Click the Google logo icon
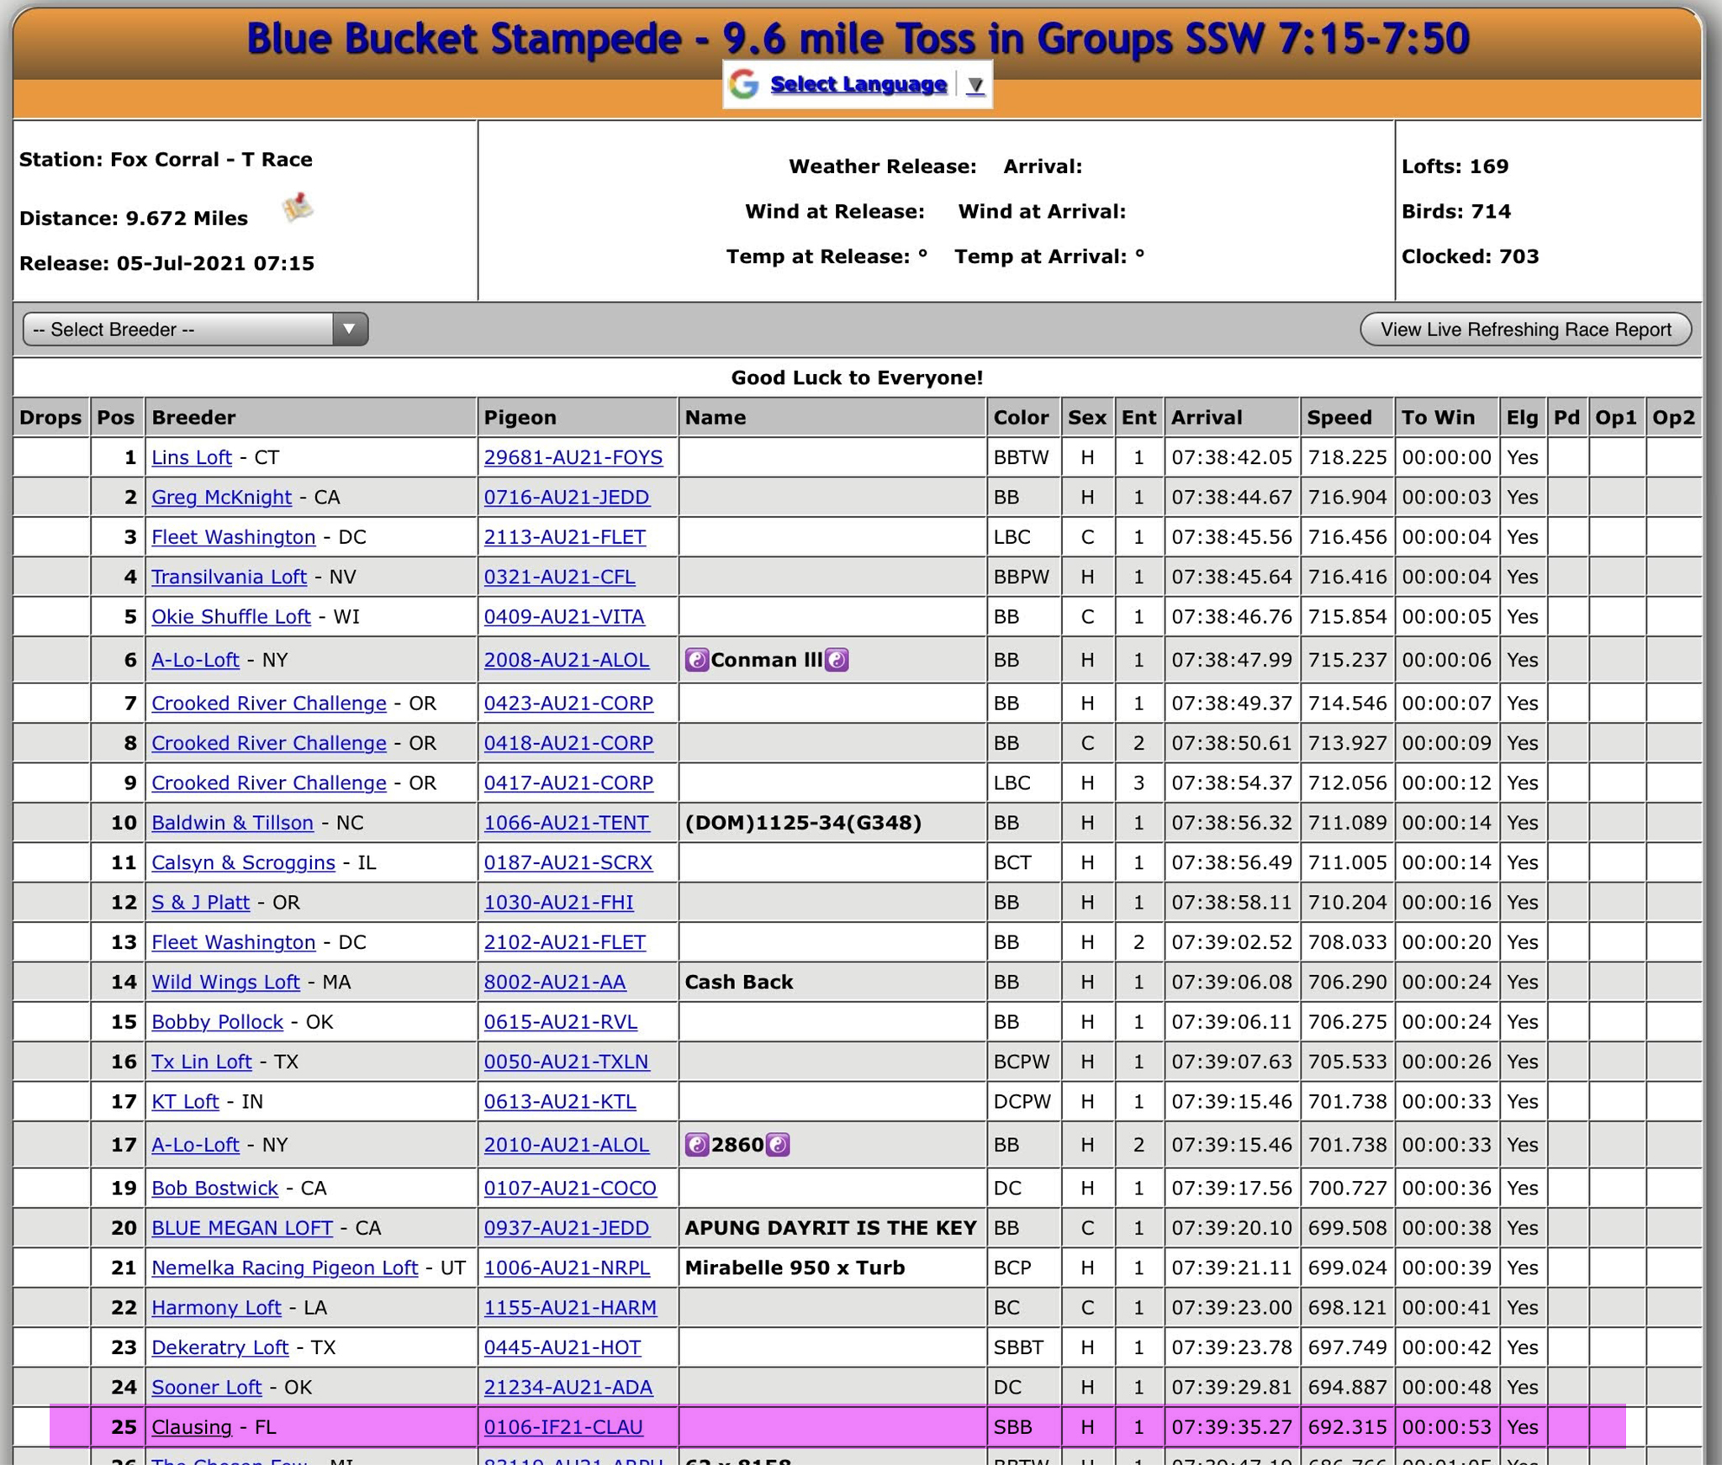Viewport: 1722px width, 1465px height. coord(743,85)
